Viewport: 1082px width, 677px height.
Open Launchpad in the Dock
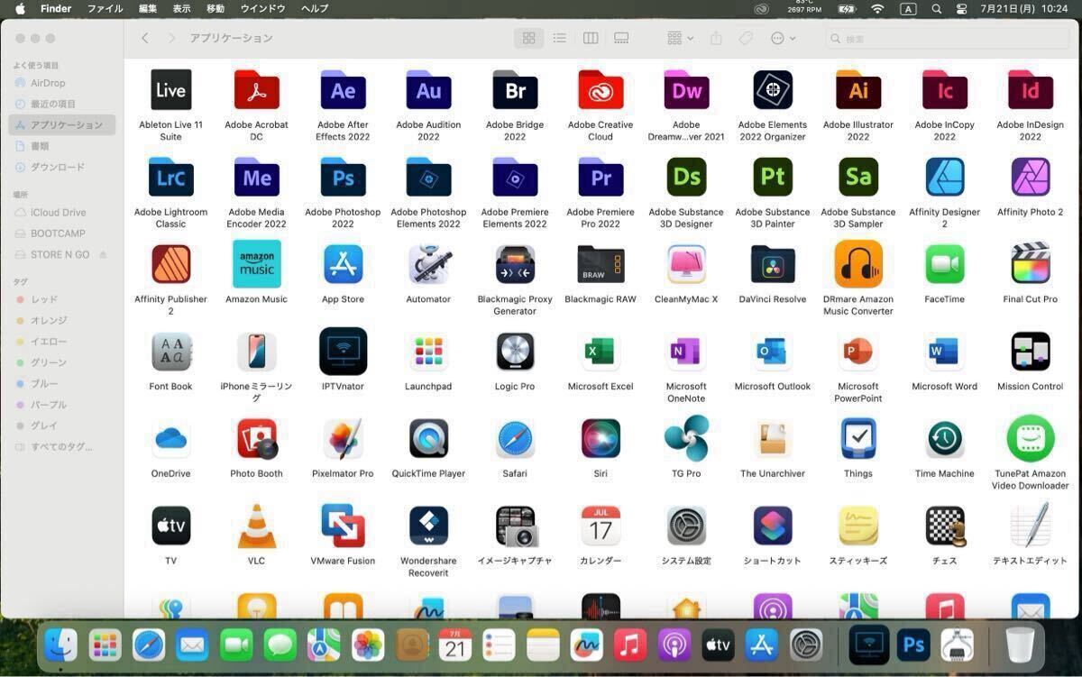(105, 645)
